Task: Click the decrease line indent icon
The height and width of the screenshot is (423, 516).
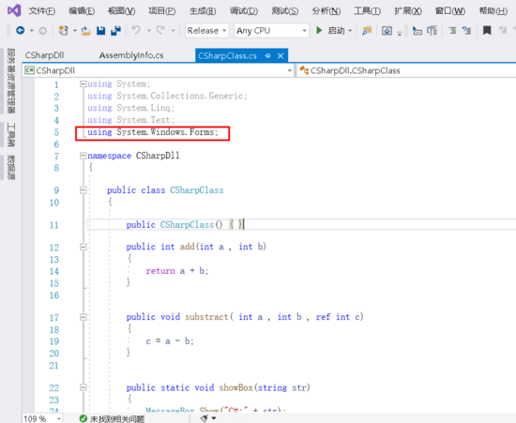Action: click(453, 31)
